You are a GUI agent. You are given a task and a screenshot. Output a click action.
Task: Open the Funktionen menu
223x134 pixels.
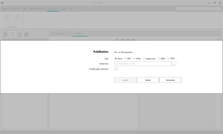(15, 9)
